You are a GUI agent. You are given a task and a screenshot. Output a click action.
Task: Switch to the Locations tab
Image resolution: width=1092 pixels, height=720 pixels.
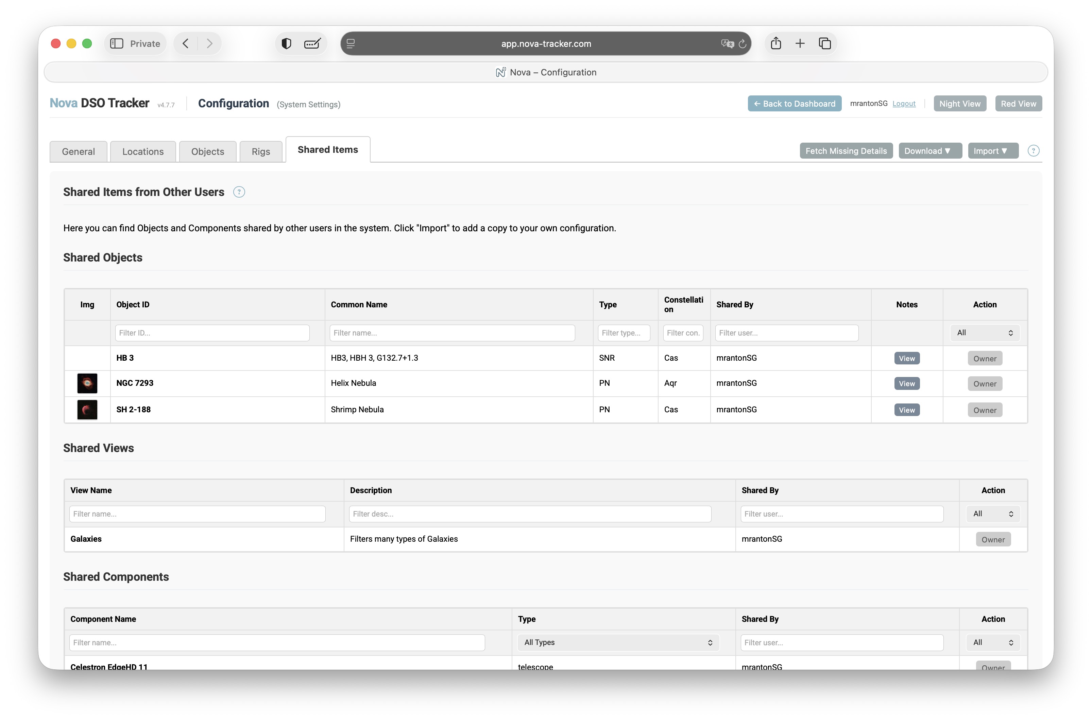143,151
